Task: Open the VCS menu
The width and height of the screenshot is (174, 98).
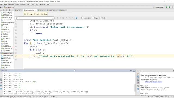Action: click(37, 4)
